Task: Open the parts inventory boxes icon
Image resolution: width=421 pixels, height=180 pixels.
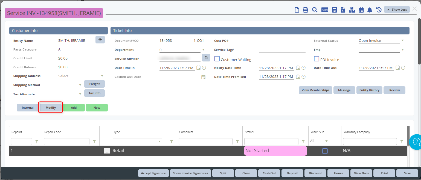Action: click(352, 10)
